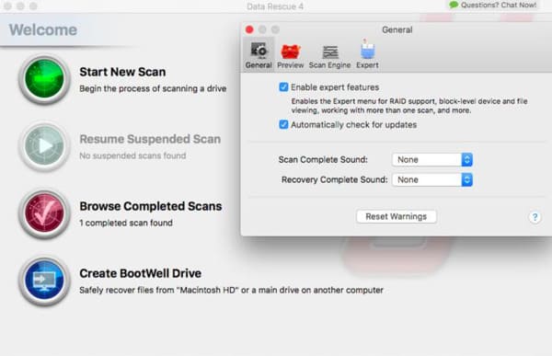Click the Browse Completed Scans title
This screenshot has height=356, width=552.
pos(151,206)
